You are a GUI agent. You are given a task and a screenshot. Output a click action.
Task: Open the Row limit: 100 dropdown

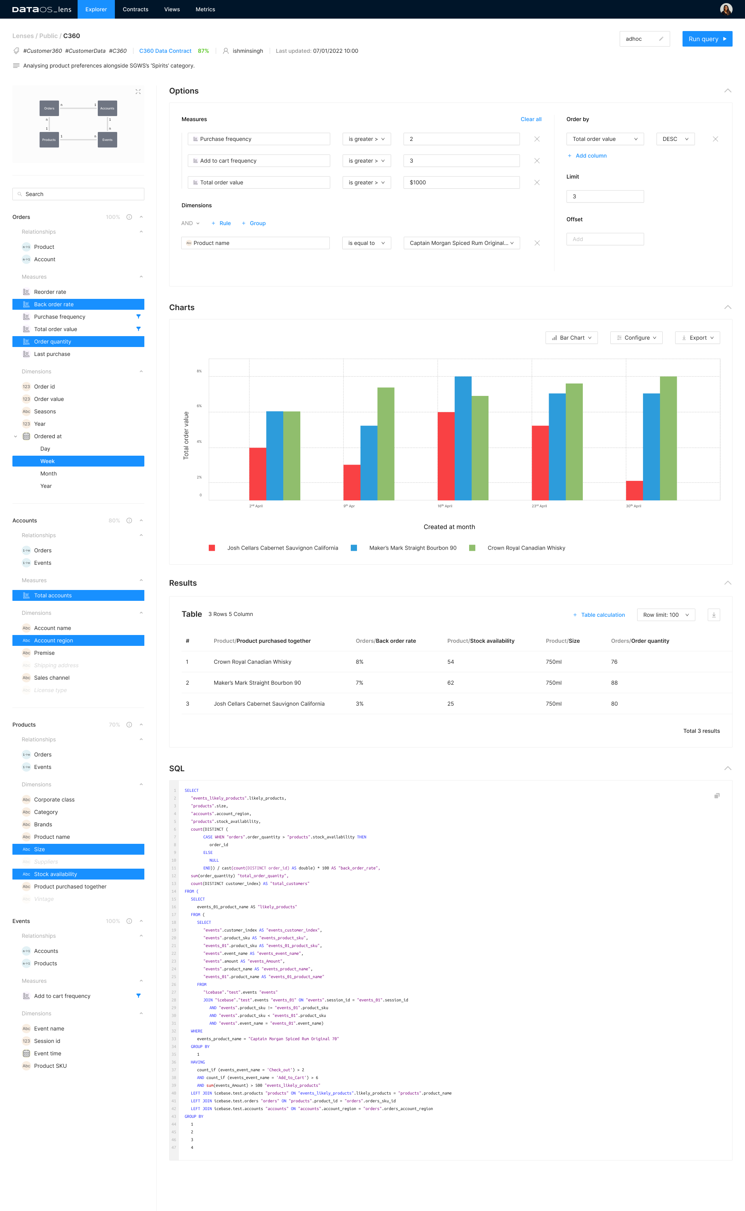click(x=666, y=614)
